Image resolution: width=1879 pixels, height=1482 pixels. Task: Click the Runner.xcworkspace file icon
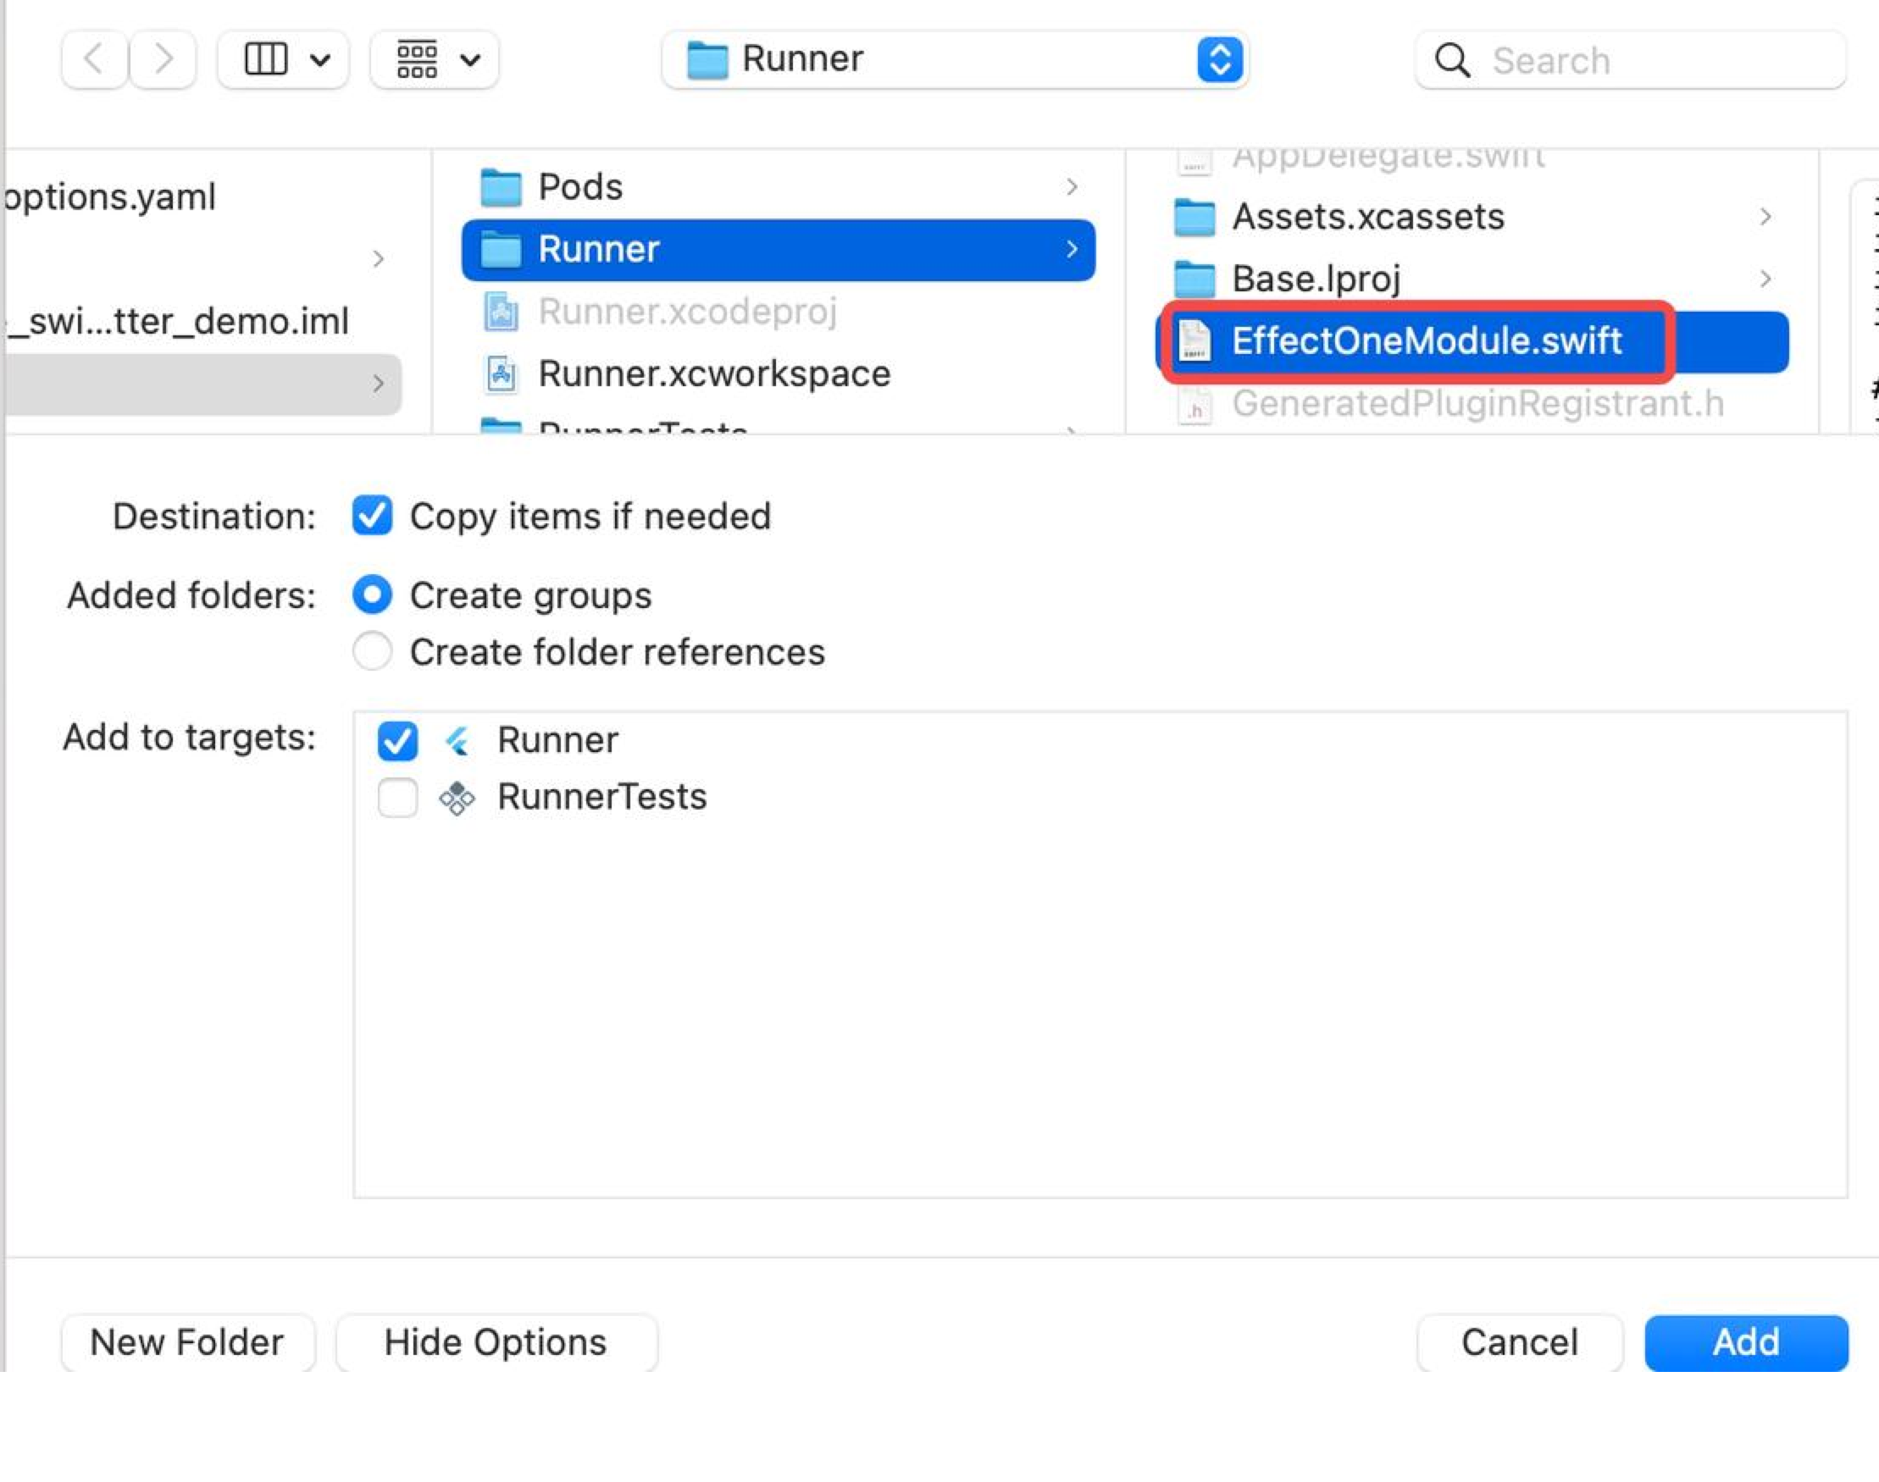click(501, 374)
